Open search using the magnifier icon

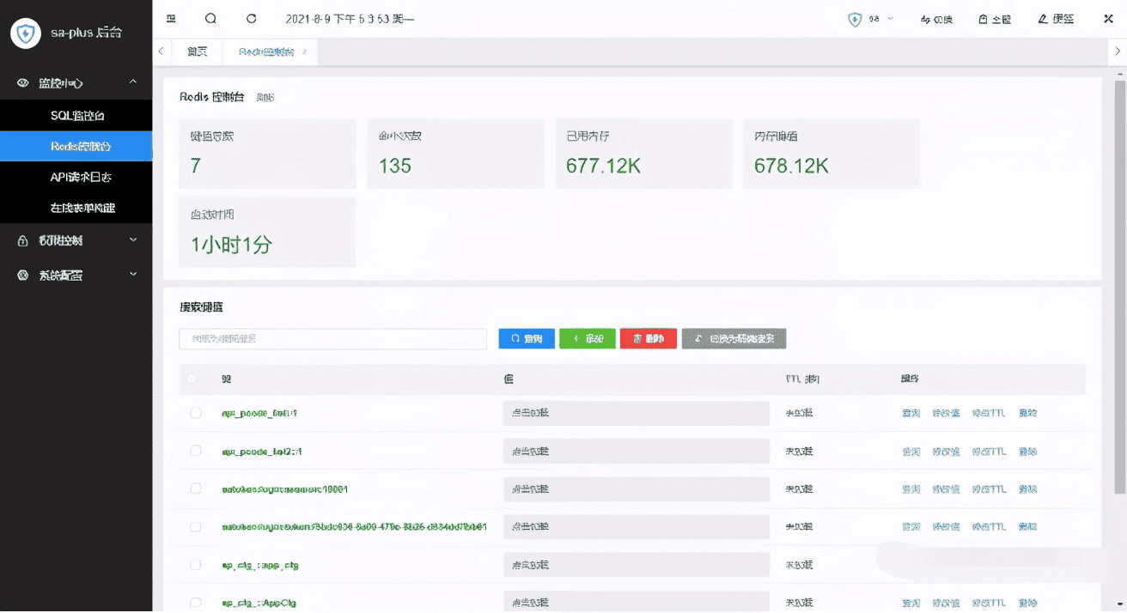pos(211,19)
